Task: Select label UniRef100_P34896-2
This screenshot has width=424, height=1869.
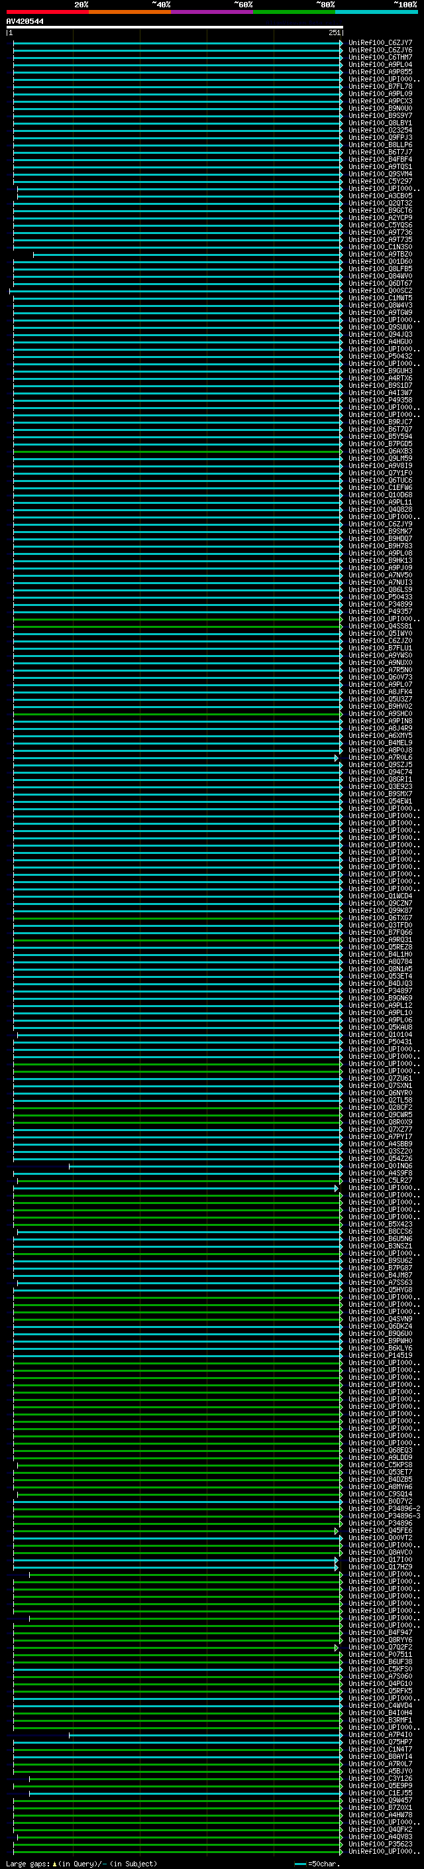Action: pos(384,1508)
